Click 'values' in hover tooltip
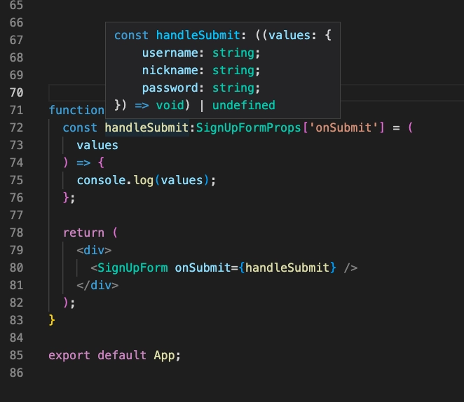The height and width of the screenshot is (402, 464). tap(289, 35)
